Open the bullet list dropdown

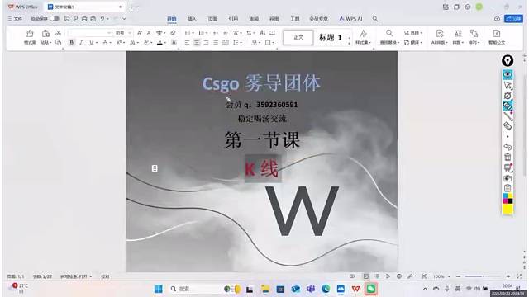pyautogui.click(x=193, y=33)
